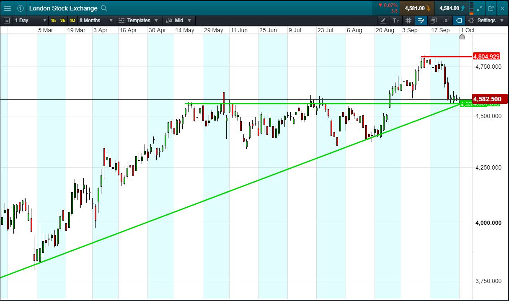Click the search magnifier beside London Stock Exchange
509x301 pixels.
104,8
